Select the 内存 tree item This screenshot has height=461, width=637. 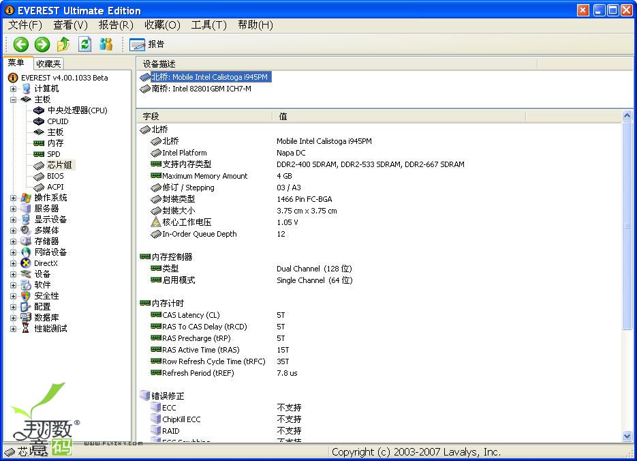tap(55, 143)
